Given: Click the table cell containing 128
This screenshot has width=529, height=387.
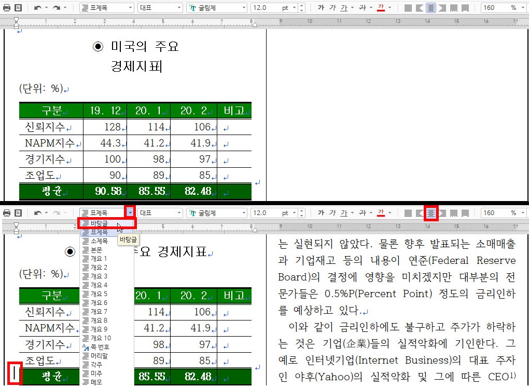Looking at the screenshot, I should click(105, 127).
